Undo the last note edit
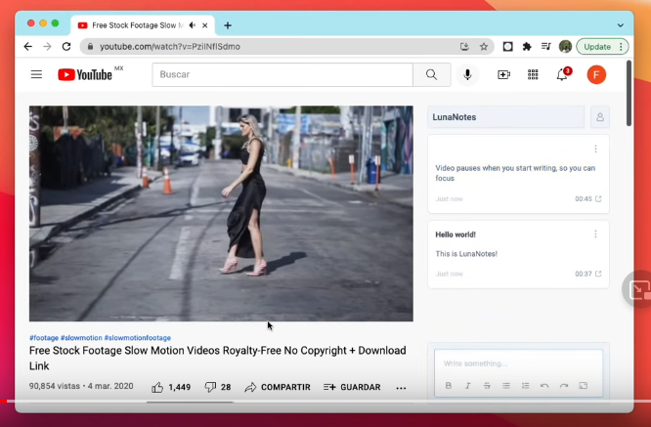Screen dimensions: 651x427 (544, 386)
